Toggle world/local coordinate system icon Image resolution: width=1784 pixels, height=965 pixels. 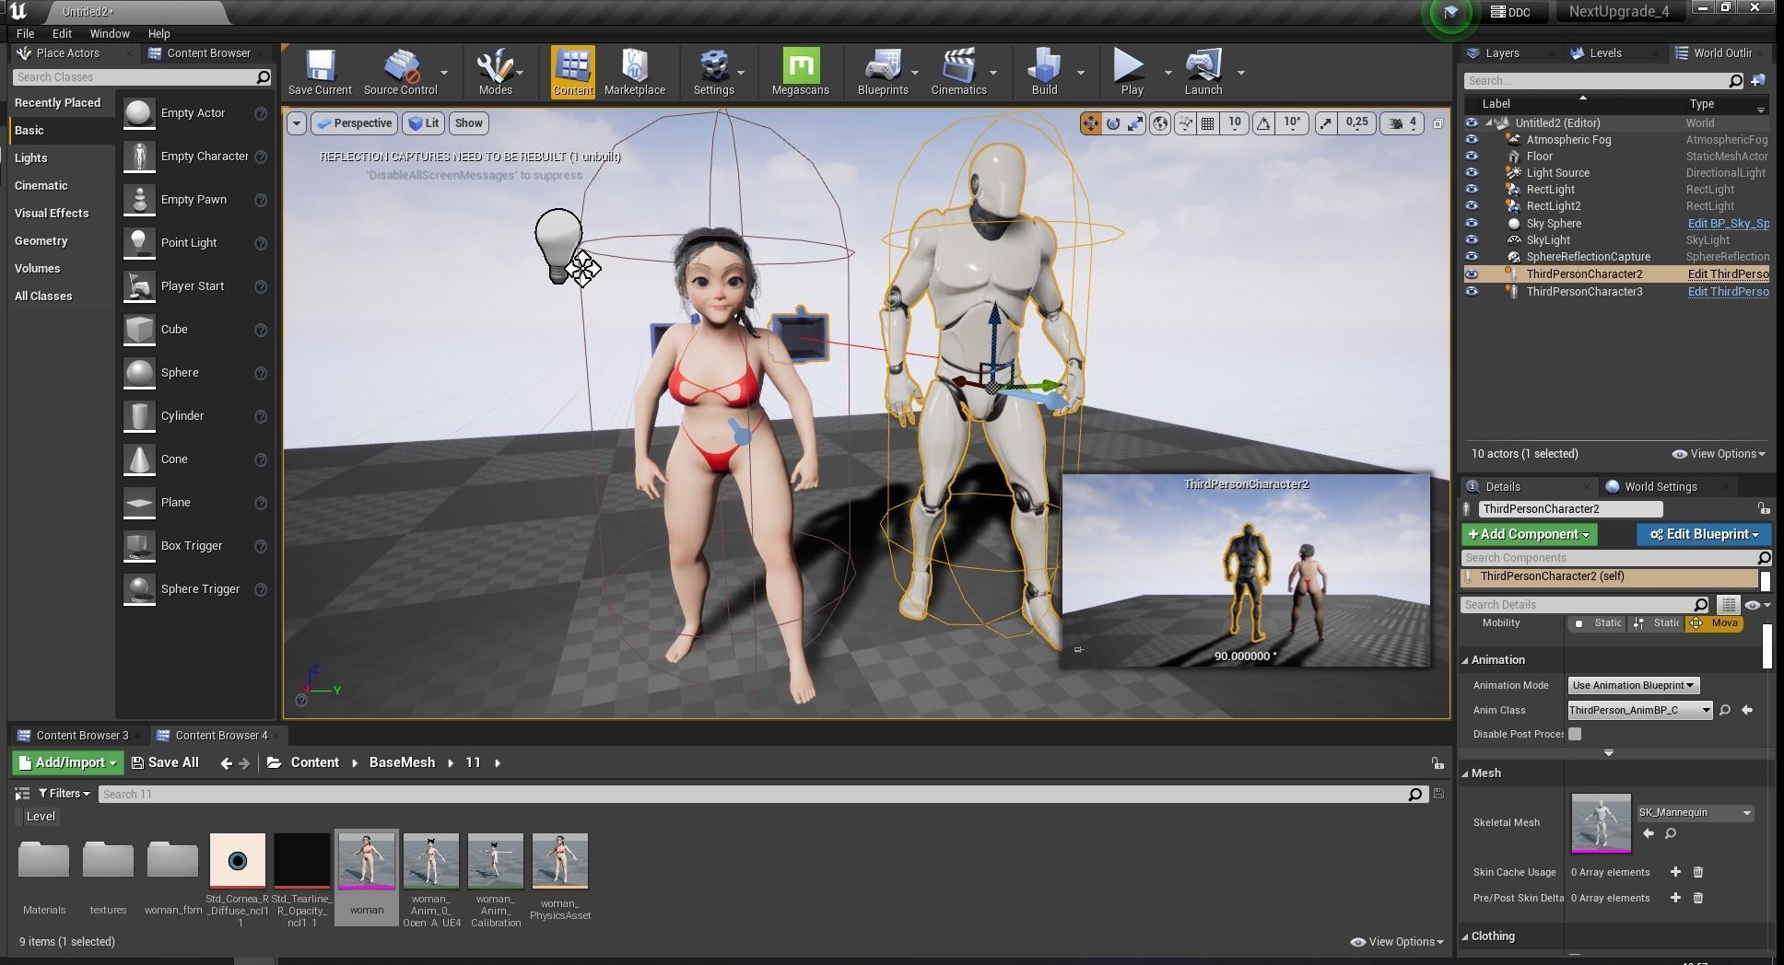[x=1161, y=123]
